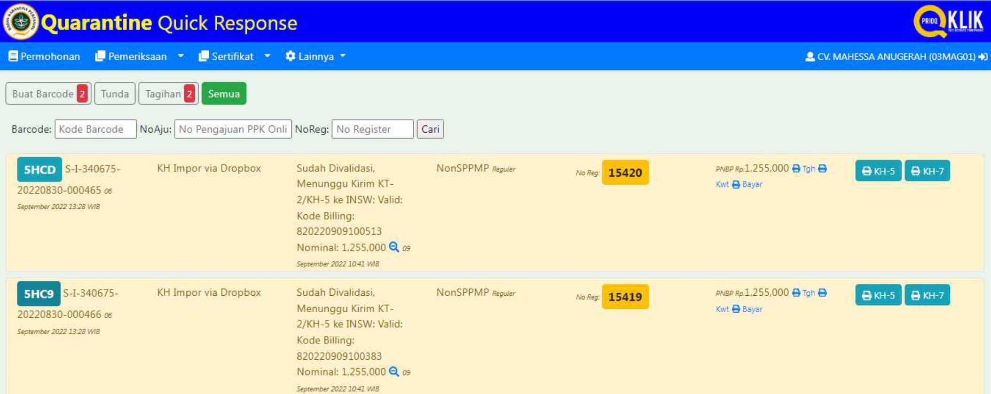
Task: Show the Tunda filter list
Action: point(115,94)
